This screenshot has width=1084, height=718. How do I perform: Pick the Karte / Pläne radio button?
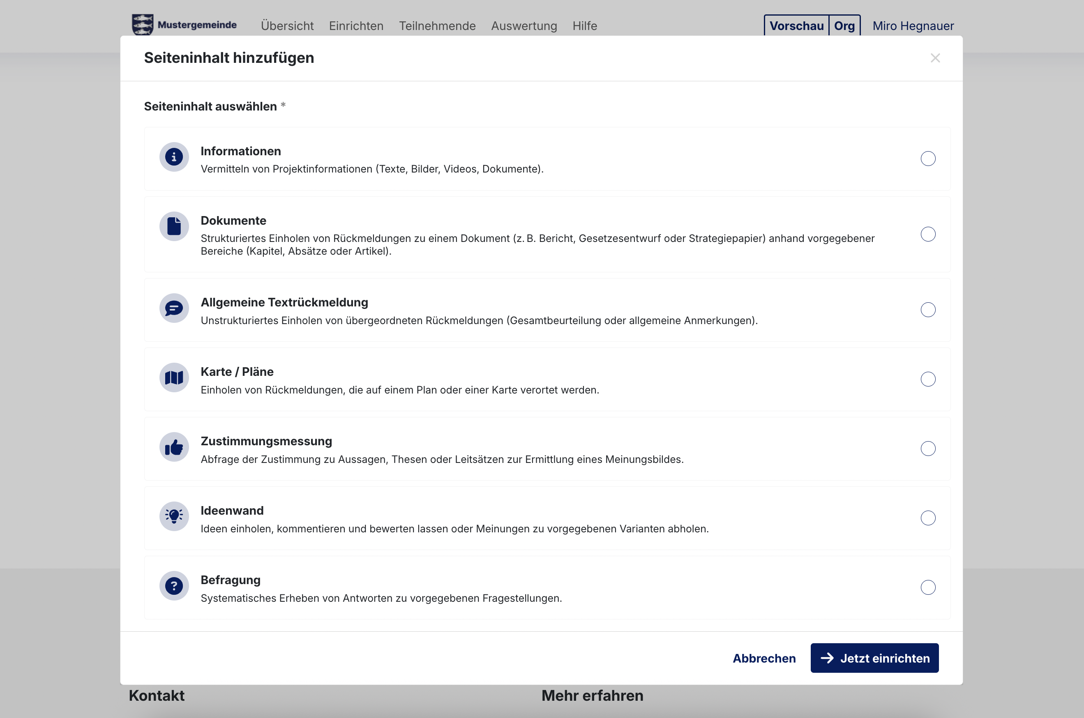(928, 379)
